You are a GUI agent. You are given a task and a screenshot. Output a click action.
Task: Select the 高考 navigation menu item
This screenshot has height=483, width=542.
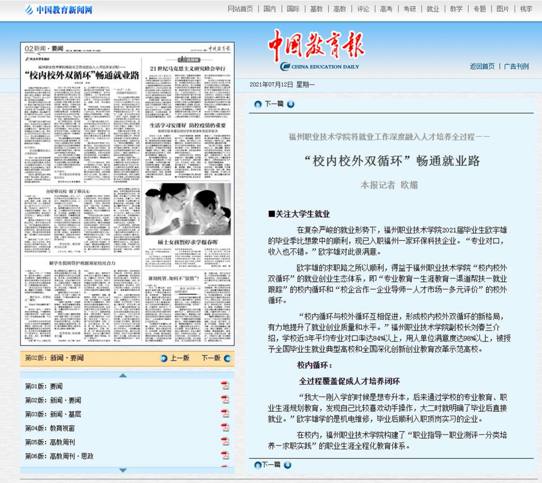coord(386,9)
